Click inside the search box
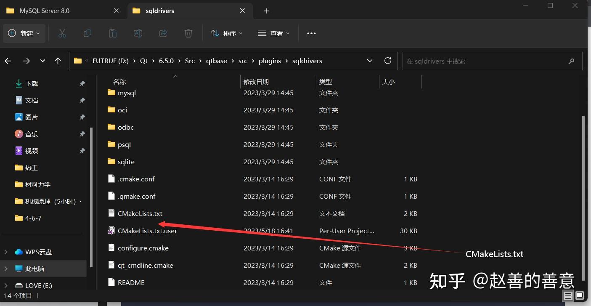This screenshot has width=591, height=306. click(484, 61)
